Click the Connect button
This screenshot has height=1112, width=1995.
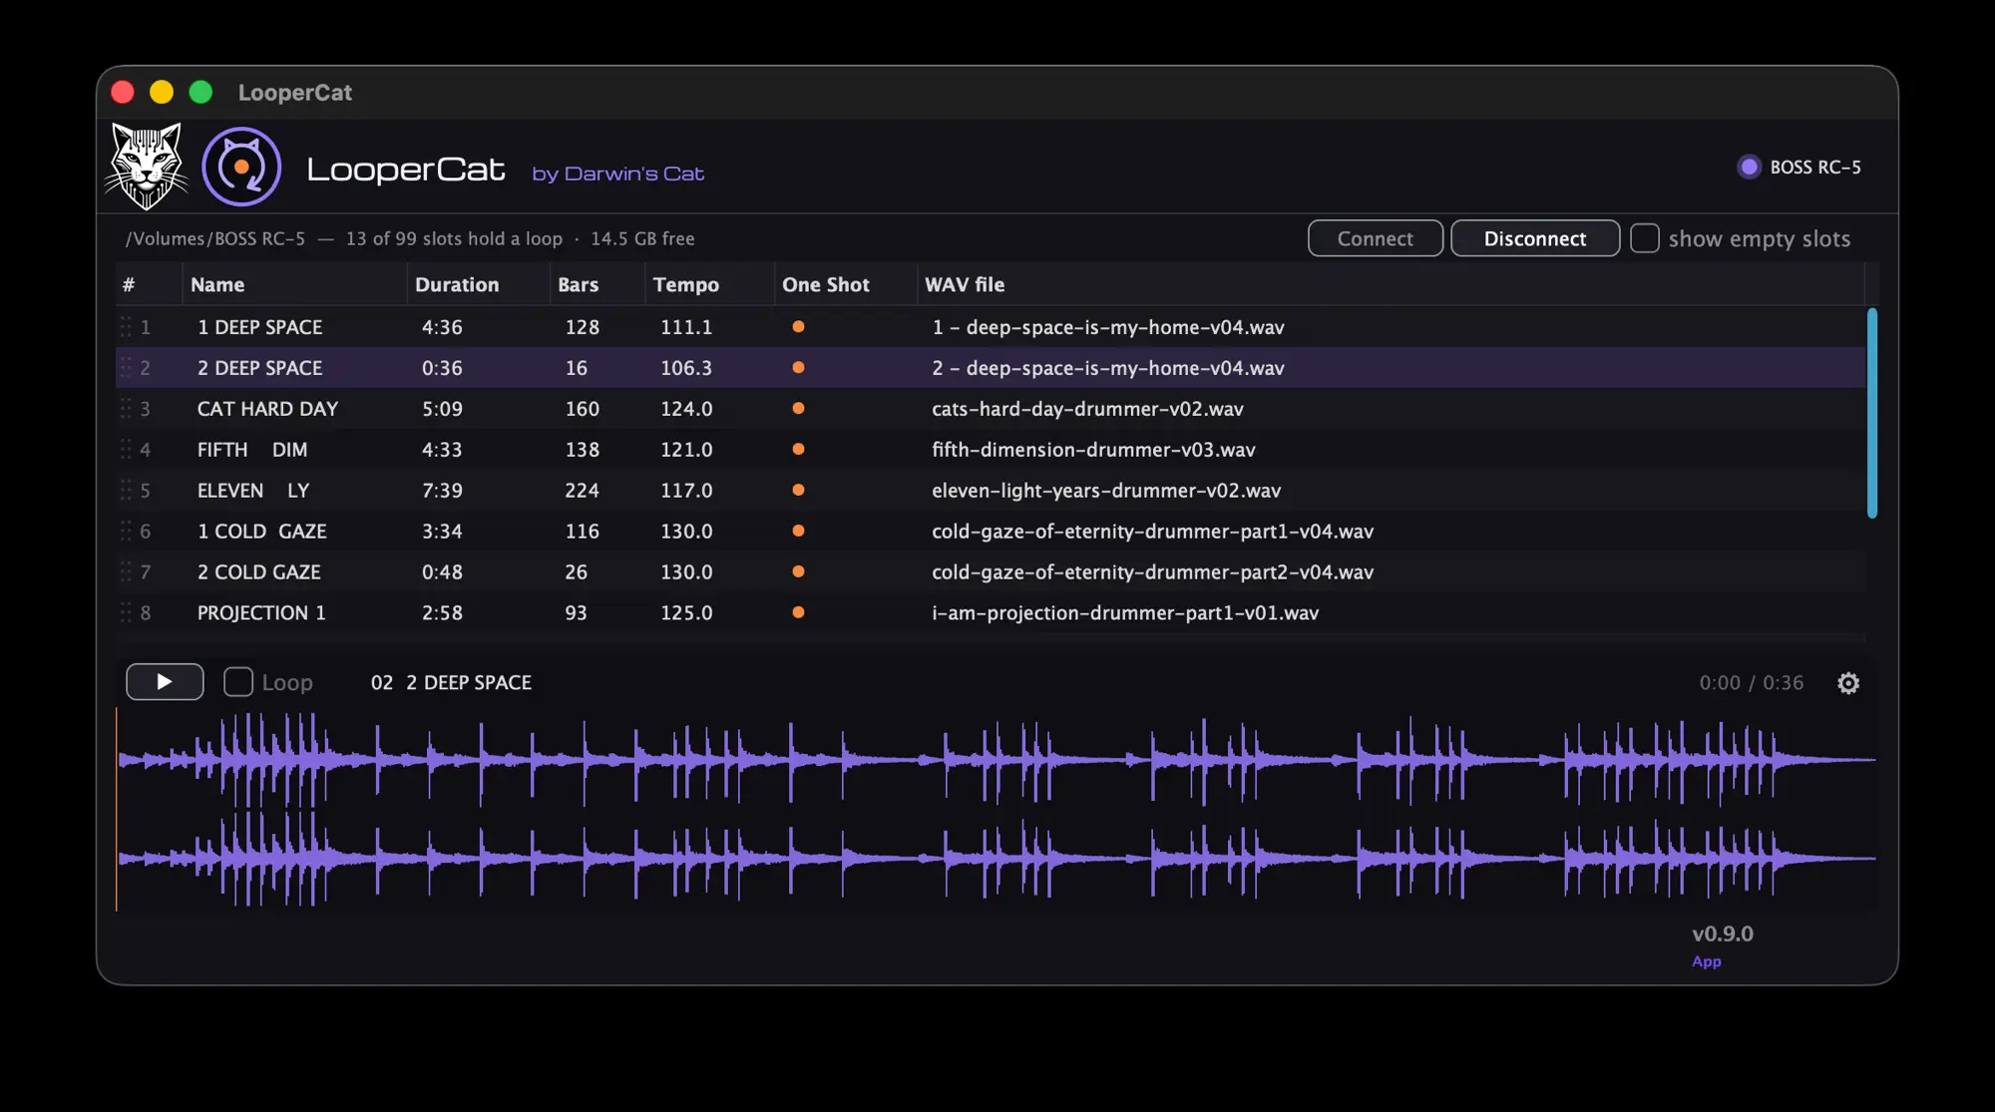coord(1376,238)
